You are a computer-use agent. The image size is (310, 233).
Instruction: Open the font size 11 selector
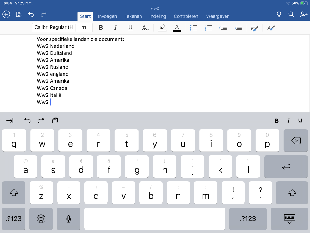click(x=84, y=28)
